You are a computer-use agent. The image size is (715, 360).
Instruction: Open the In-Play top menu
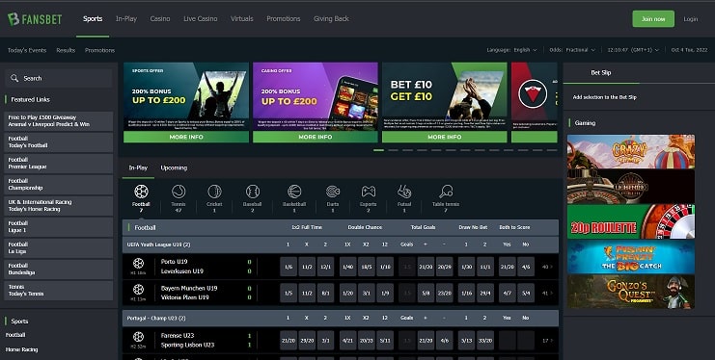tap(126, 18)
